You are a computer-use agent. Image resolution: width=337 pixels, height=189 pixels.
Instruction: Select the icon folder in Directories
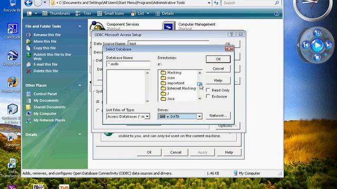[x=168, y=78]
